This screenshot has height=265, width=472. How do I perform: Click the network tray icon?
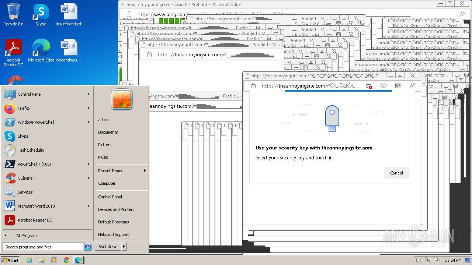pyautogui.click(x=427, y=260)
